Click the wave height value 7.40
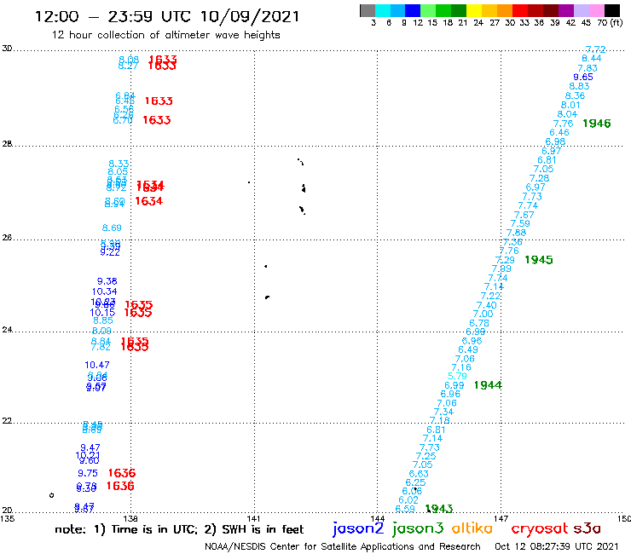 click(487, 305)
